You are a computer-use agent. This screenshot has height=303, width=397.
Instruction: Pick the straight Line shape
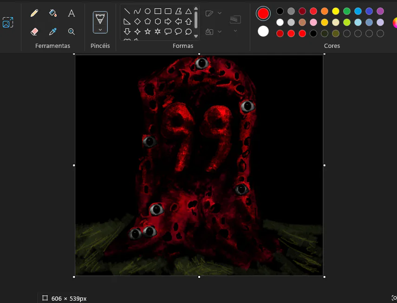click(x=127, y=11)
